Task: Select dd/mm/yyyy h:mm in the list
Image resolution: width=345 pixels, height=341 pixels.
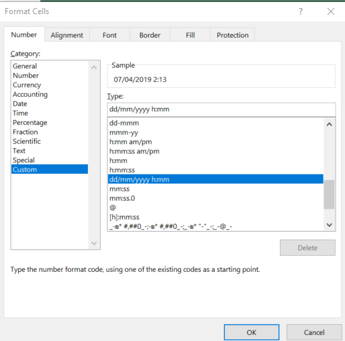Action: click(x=215, y=179)
